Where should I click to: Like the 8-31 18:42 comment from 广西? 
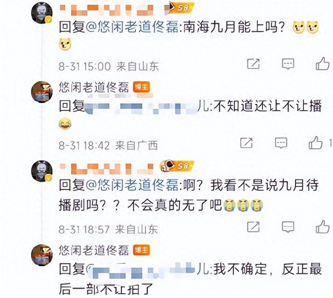316,143
